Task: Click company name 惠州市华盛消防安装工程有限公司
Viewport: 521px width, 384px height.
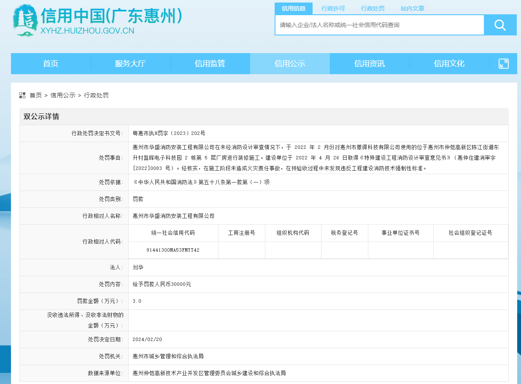Action: point(173,216)
